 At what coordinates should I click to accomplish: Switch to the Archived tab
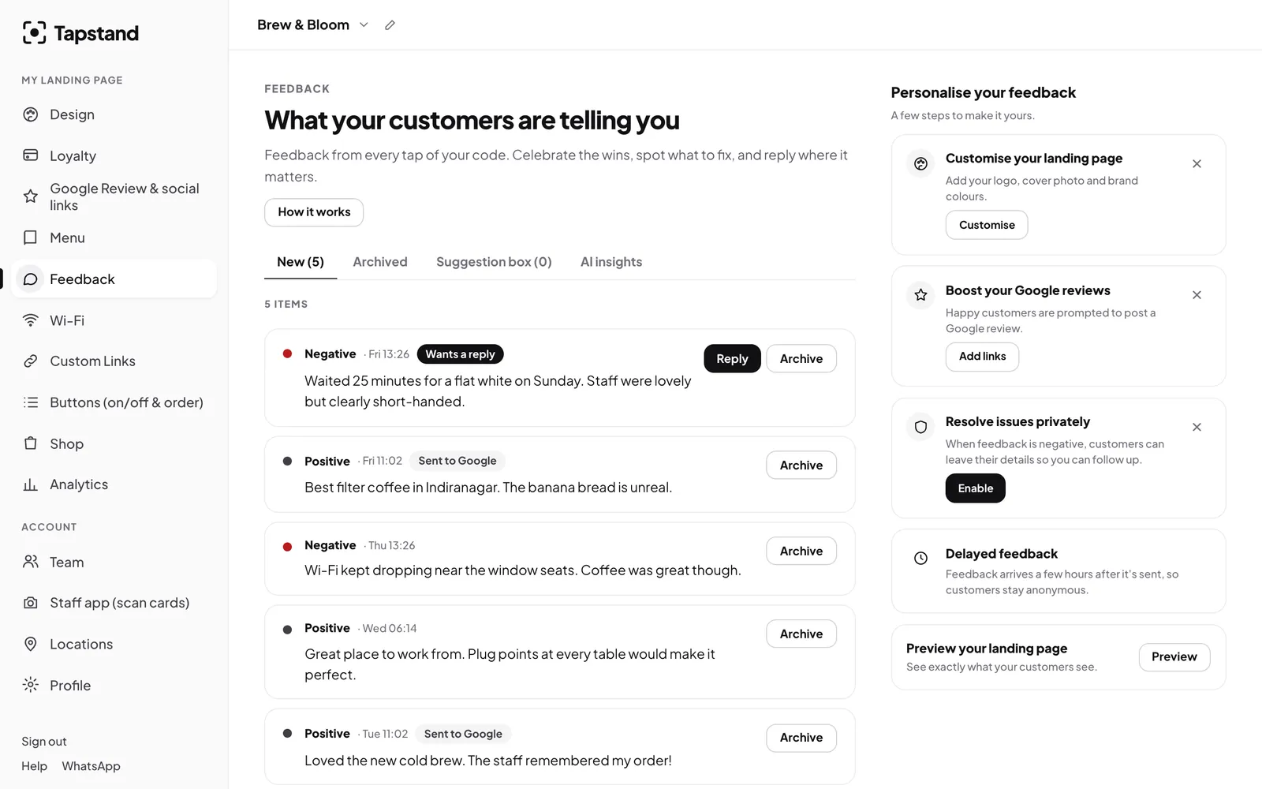point(380,262)
